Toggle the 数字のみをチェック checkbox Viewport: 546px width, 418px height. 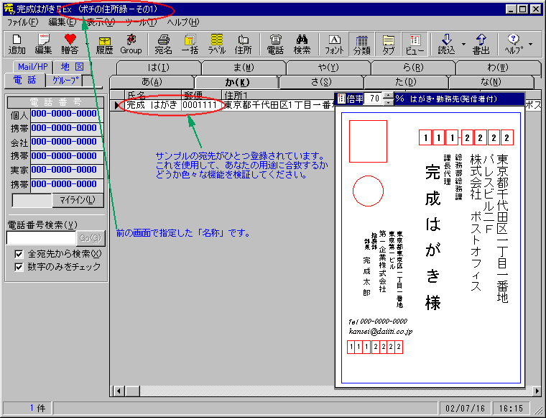(19, 267)
